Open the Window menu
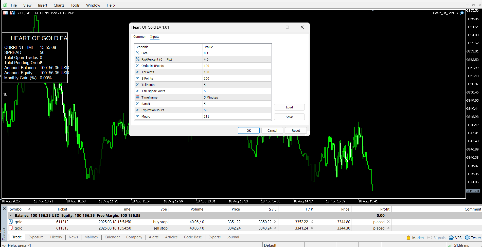Viewport: 482px width, 247px height. [93, 5]
